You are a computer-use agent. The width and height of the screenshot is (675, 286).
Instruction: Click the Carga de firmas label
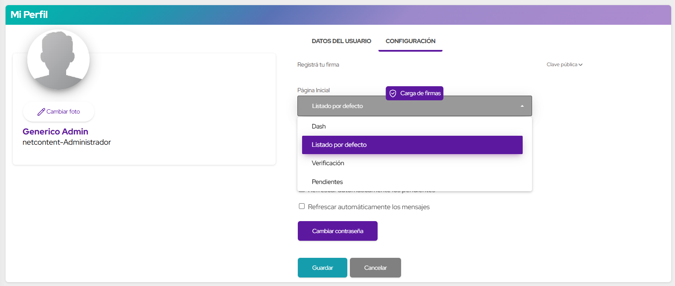(x=420, y=93)
